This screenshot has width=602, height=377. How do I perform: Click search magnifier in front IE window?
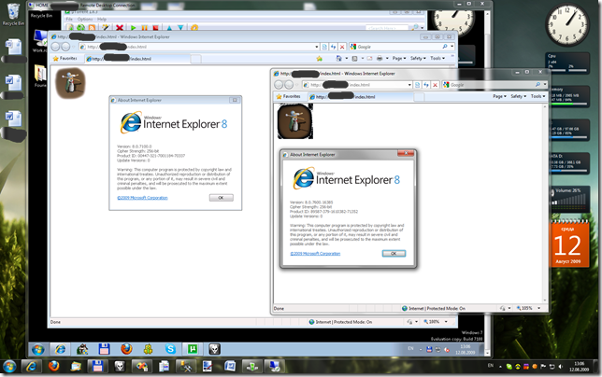(537, 85)
